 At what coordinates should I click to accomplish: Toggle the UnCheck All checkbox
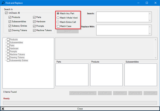click(6, 13)
